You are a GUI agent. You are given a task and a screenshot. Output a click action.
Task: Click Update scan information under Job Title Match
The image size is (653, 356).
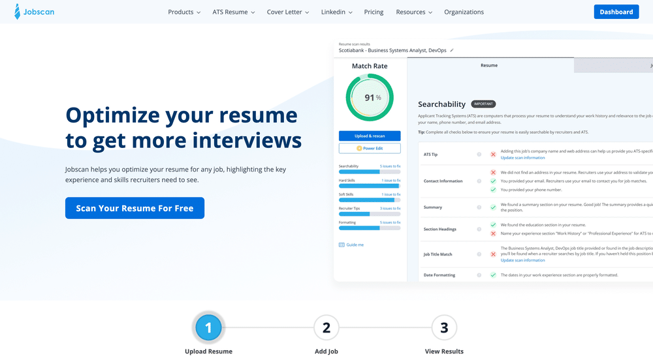(522, 260)
